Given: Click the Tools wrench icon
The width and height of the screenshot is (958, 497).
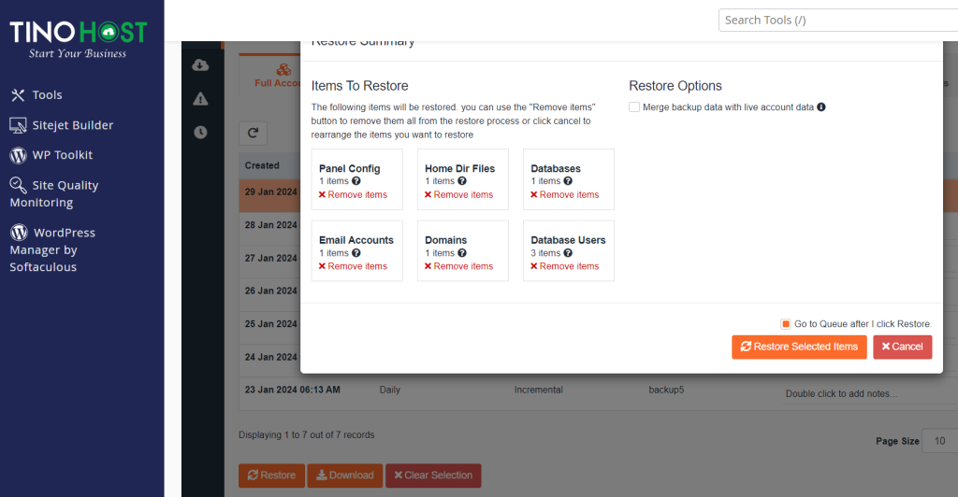Looking at the screenshot, I should [x=18, y=95].
